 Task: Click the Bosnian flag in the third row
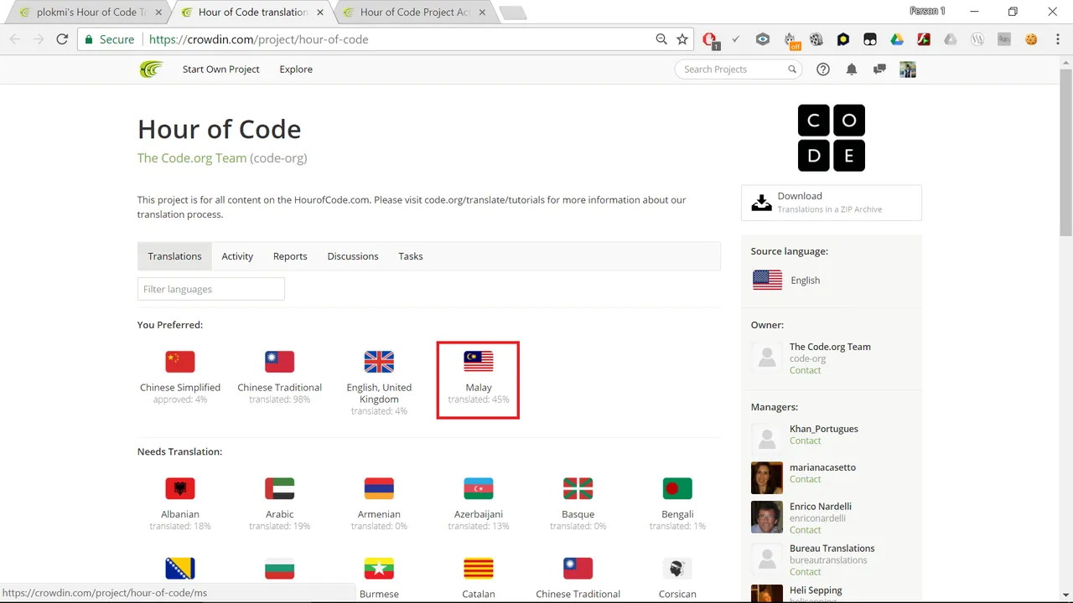point(180,569)
